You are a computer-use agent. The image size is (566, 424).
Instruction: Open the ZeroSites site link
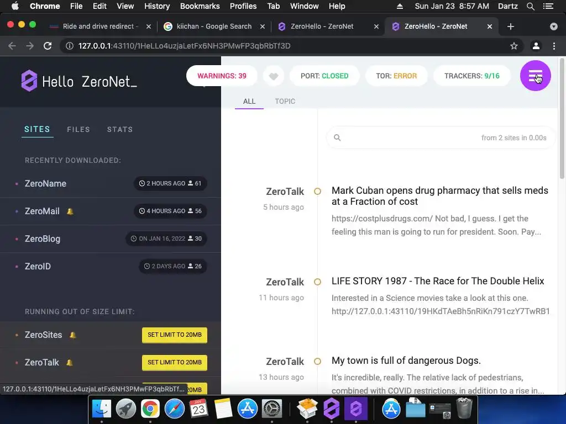(43, 335)
